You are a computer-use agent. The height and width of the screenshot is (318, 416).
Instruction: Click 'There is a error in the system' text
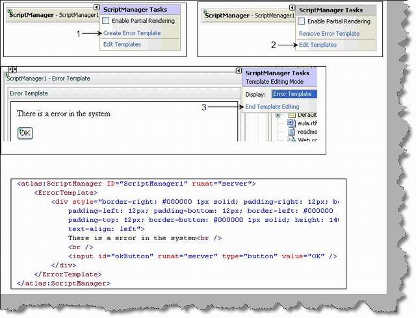64,114
